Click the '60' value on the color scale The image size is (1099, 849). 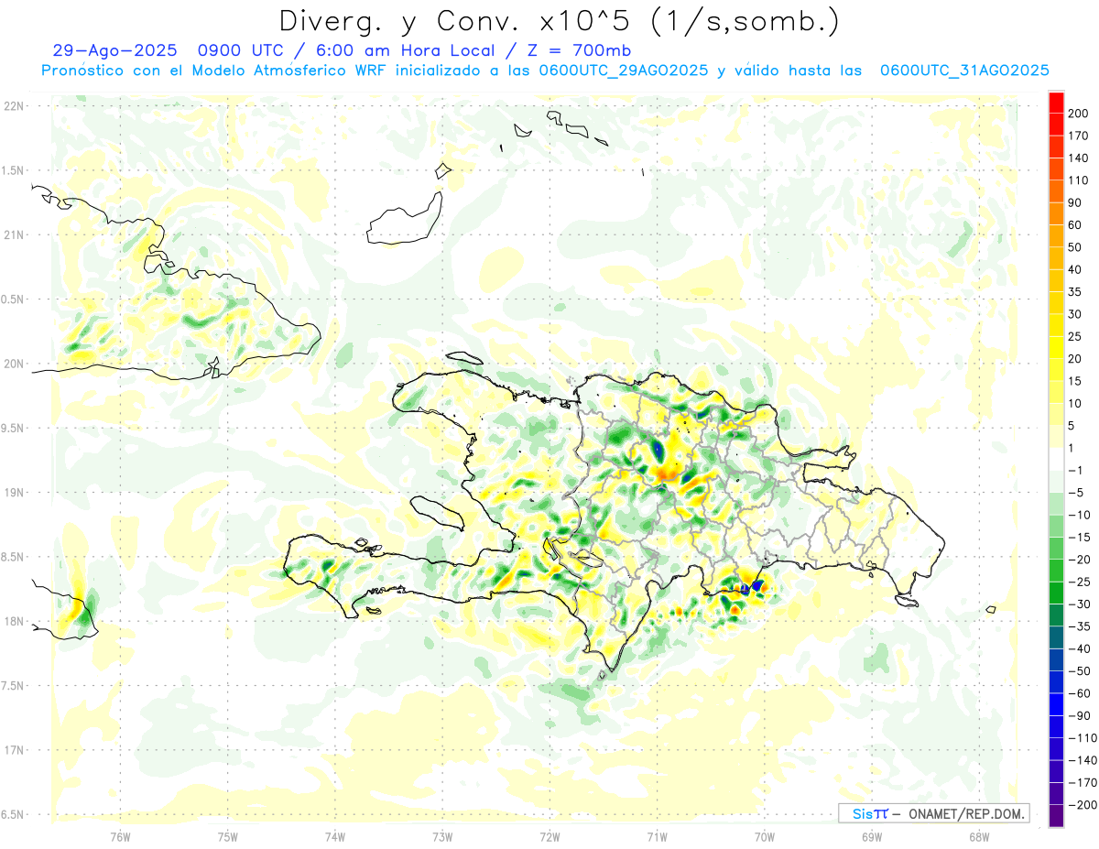point(1076,225)
